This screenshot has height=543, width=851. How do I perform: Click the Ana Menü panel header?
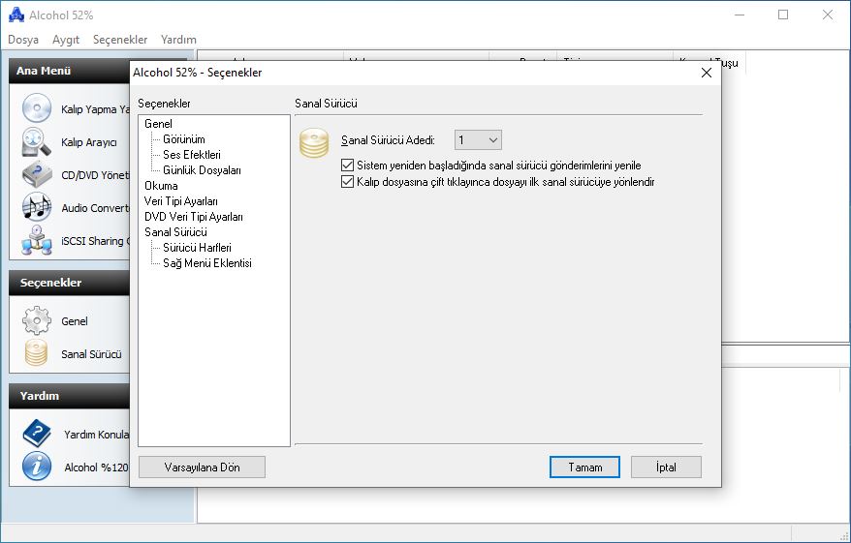click(70, 71)
